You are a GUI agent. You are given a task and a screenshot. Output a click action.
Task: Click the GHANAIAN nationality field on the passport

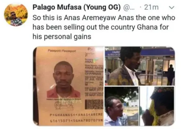[x=93, y=73]
